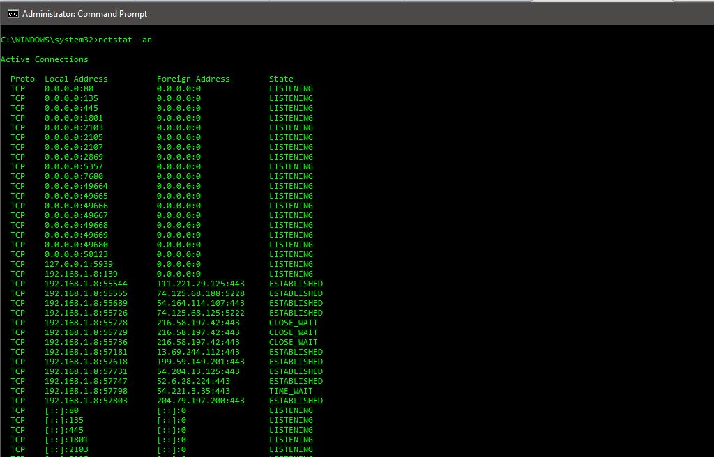Click the State column header

point(281,79)
